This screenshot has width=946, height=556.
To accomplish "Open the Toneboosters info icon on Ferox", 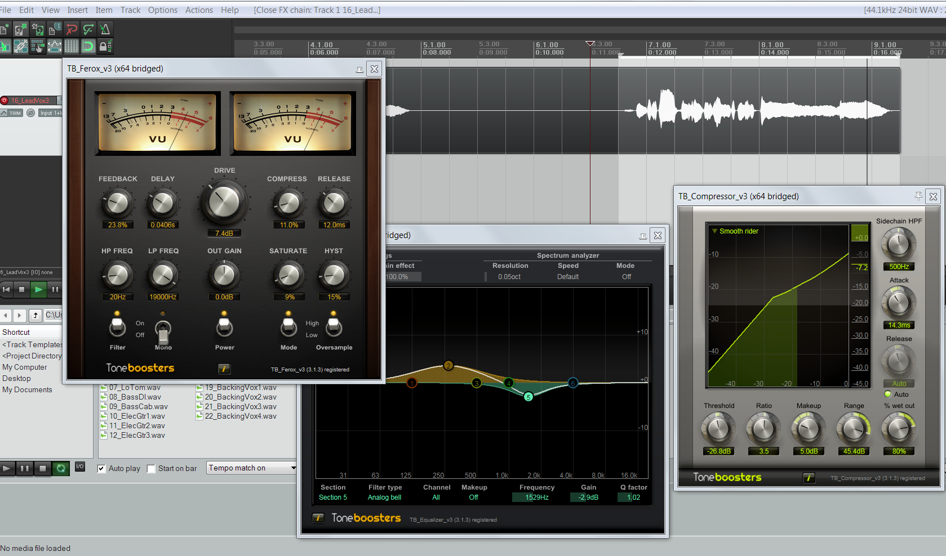I will [224, 369].
